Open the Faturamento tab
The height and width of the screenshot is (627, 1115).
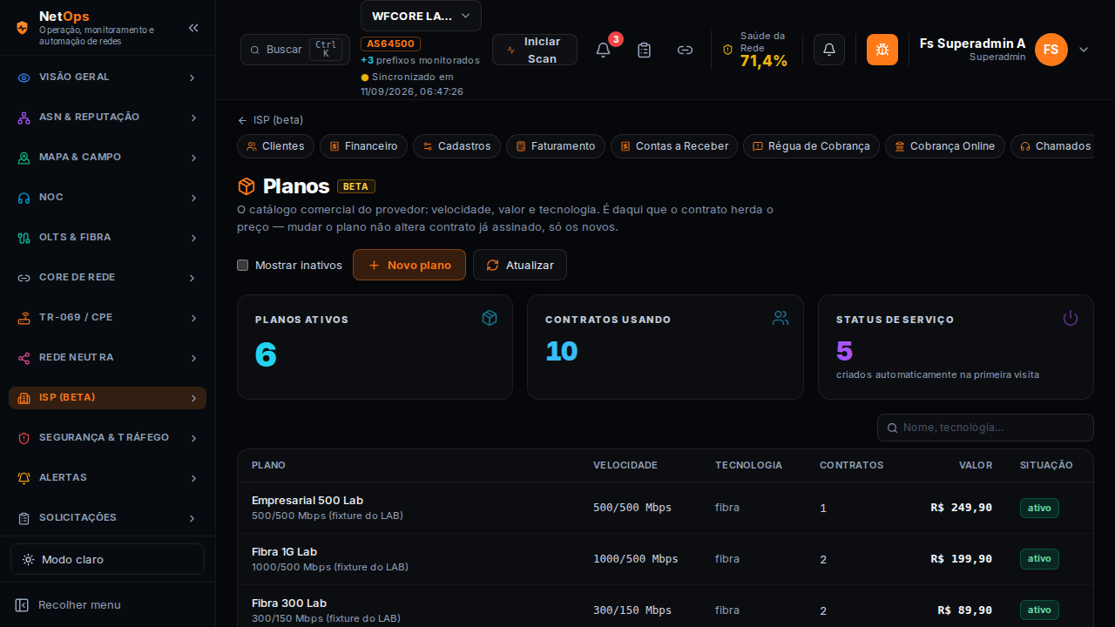coord(556,146)
